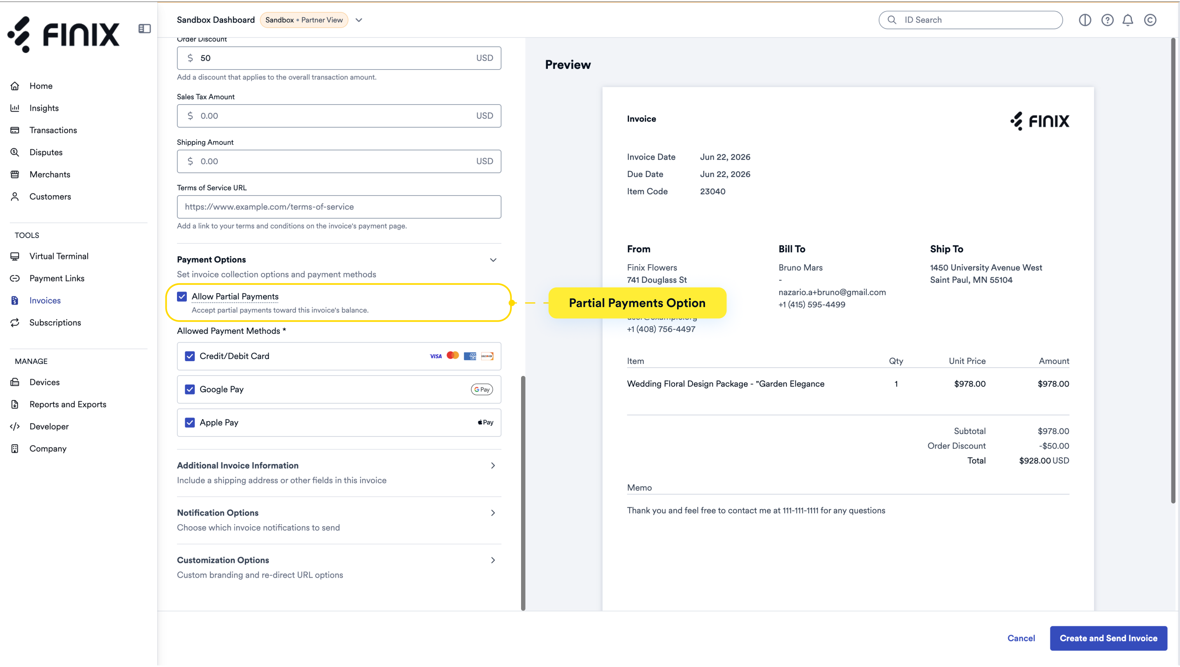Click the Google Pay badge icon

click(482, 389)
